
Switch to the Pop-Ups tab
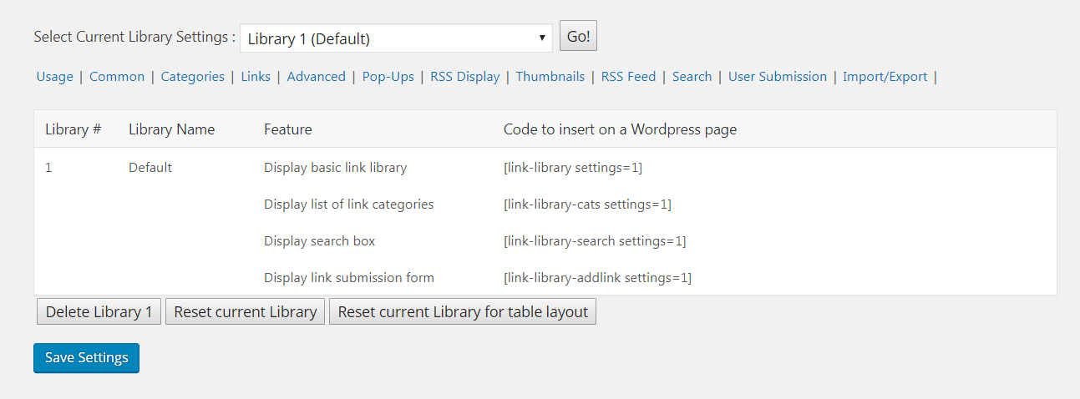tap(388, 77)
